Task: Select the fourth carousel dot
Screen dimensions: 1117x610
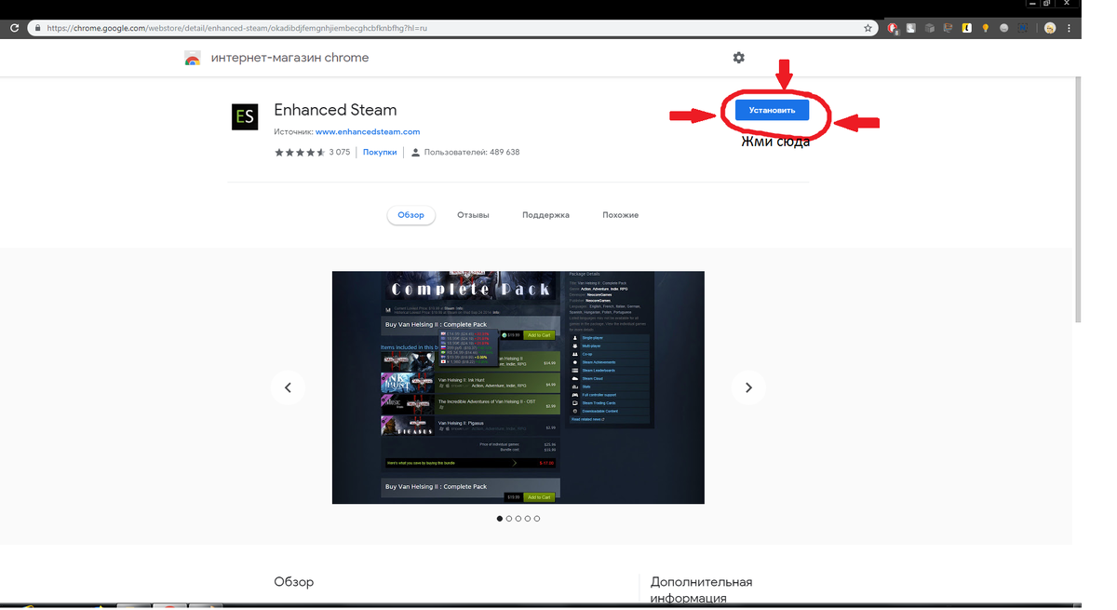Action: (x=528, y=519)
